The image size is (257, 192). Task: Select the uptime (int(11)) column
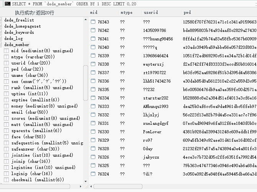pos(29,94)
